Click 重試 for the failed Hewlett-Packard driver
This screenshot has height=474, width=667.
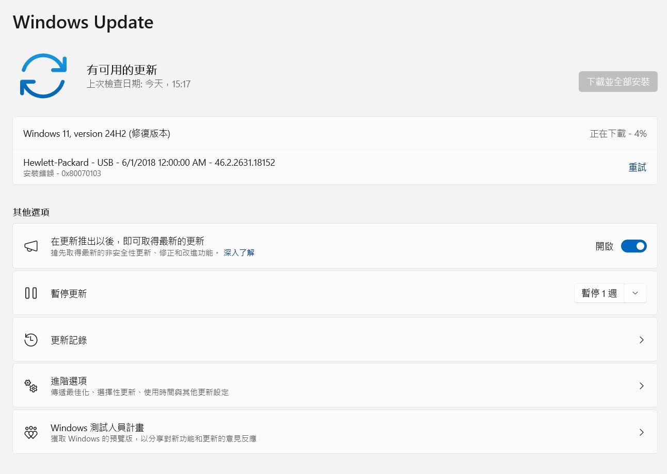coord(637,167)
